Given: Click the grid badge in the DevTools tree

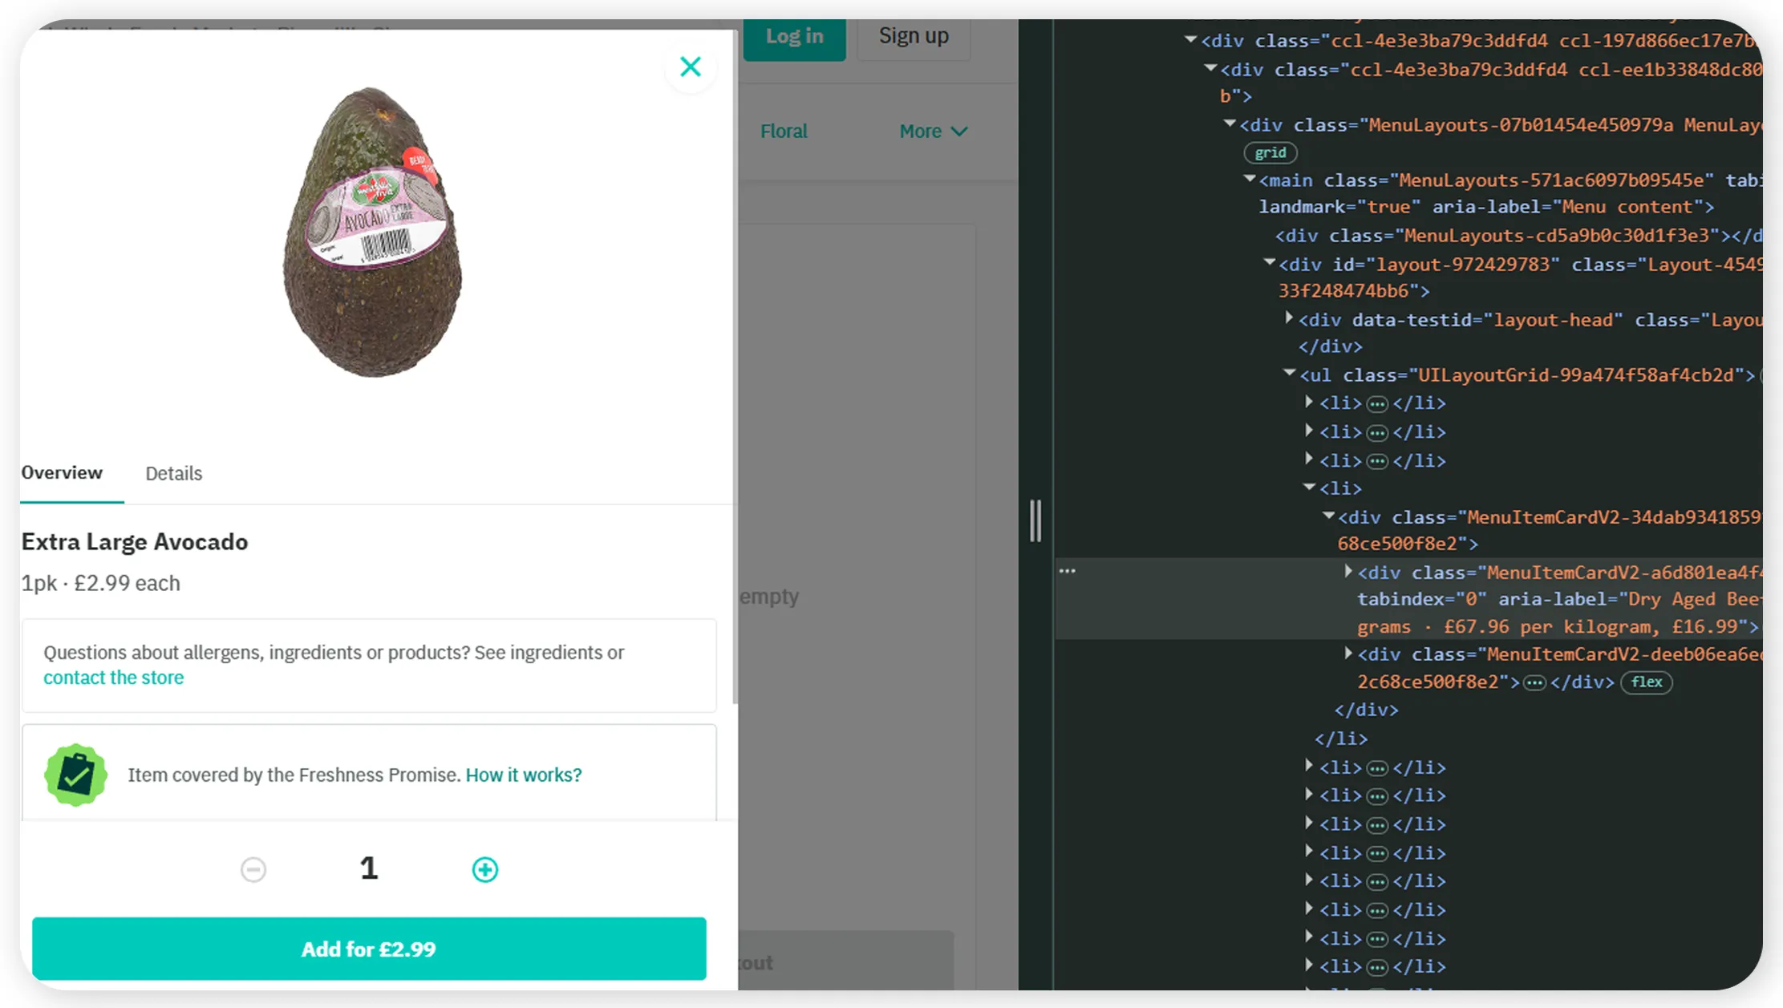Looking at the screenshot, I should coord(1270,152).
